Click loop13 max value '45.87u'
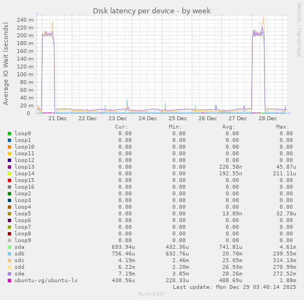Viewport: 304px width, 300px height. pyautogui.click(x=286, y=167)
